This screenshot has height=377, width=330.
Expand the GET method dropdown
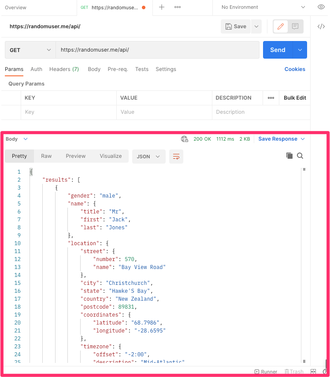[x=30, y=50]
